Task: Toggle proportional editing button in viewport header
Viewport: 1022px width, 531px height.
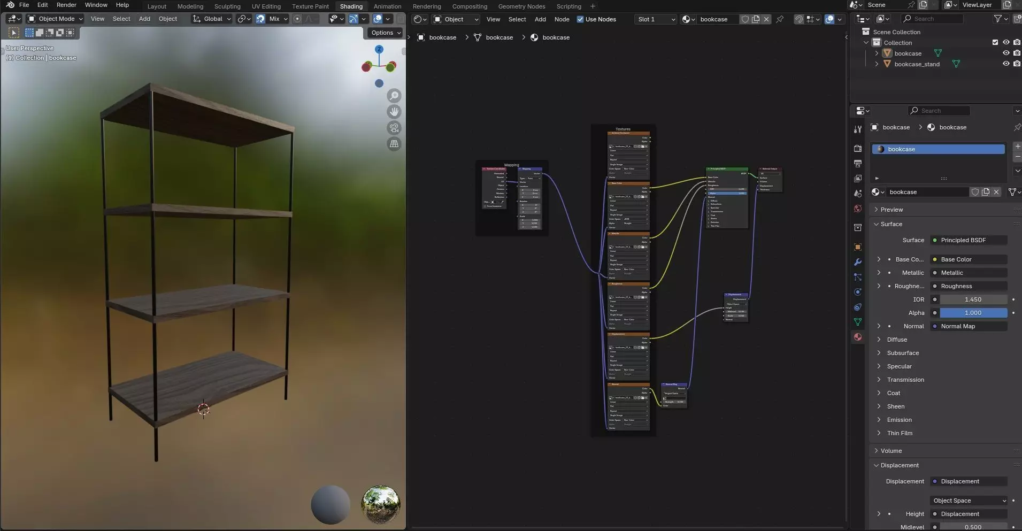Action: [x=297, y=19]
